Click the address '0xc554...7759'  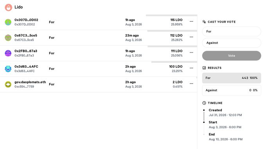coord(24,87)
